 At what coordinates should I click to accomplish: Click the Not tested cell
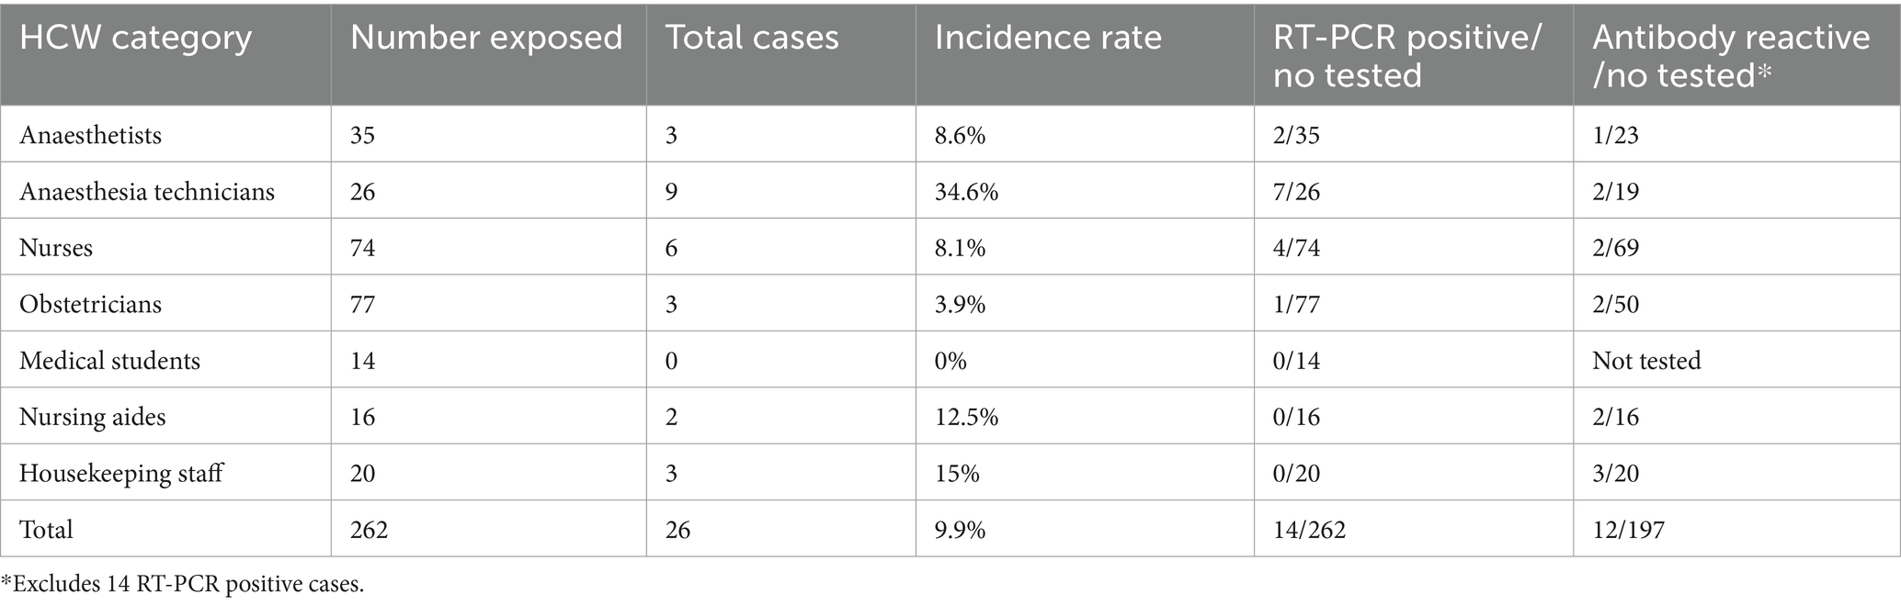[1646, 360]
